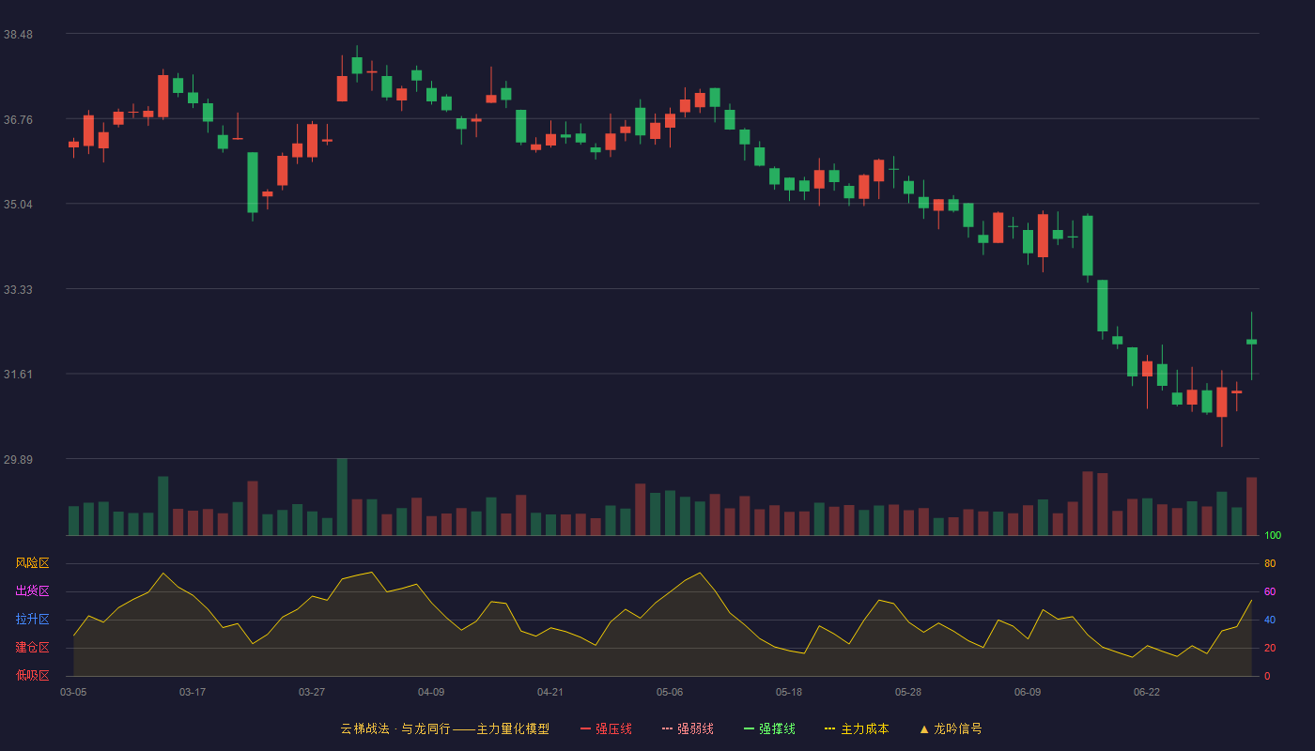Select the tallest volume bar near 03-27

point(342,497)
